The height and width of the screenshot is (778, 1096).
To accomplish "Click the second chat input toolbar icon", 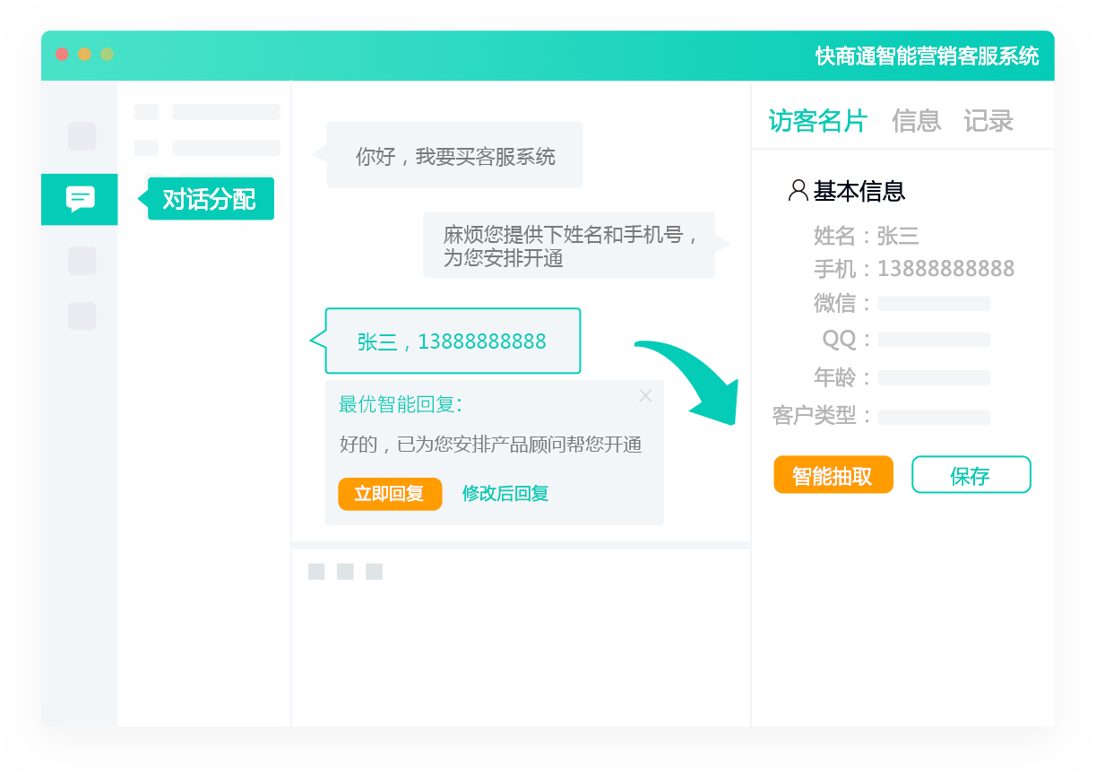I will point(345,572).
